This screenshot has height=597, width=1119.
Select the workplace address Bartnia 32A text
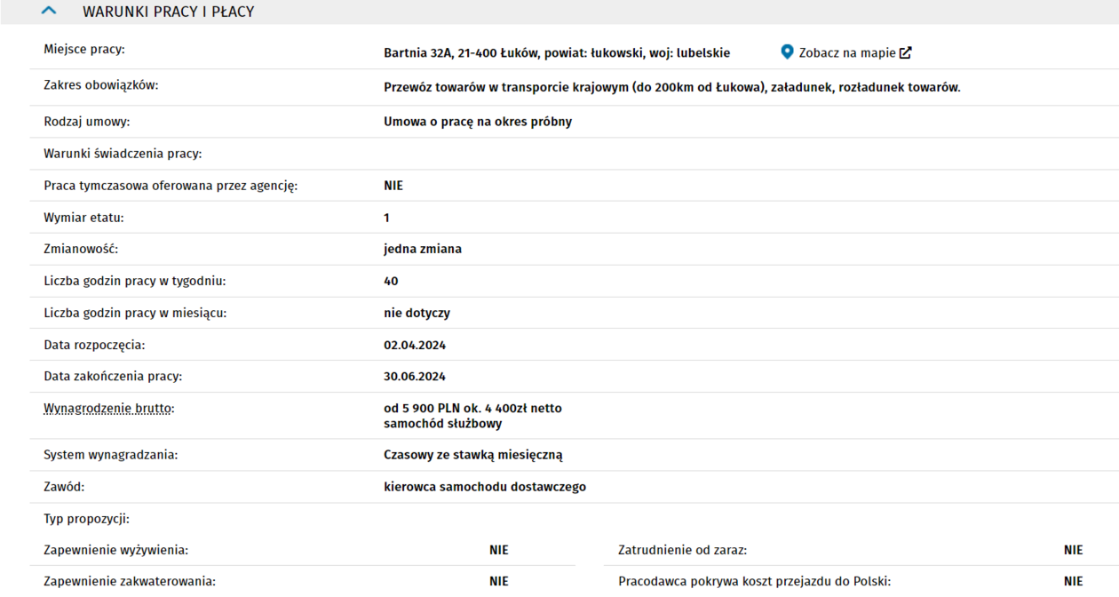click(x=556, y=53)
